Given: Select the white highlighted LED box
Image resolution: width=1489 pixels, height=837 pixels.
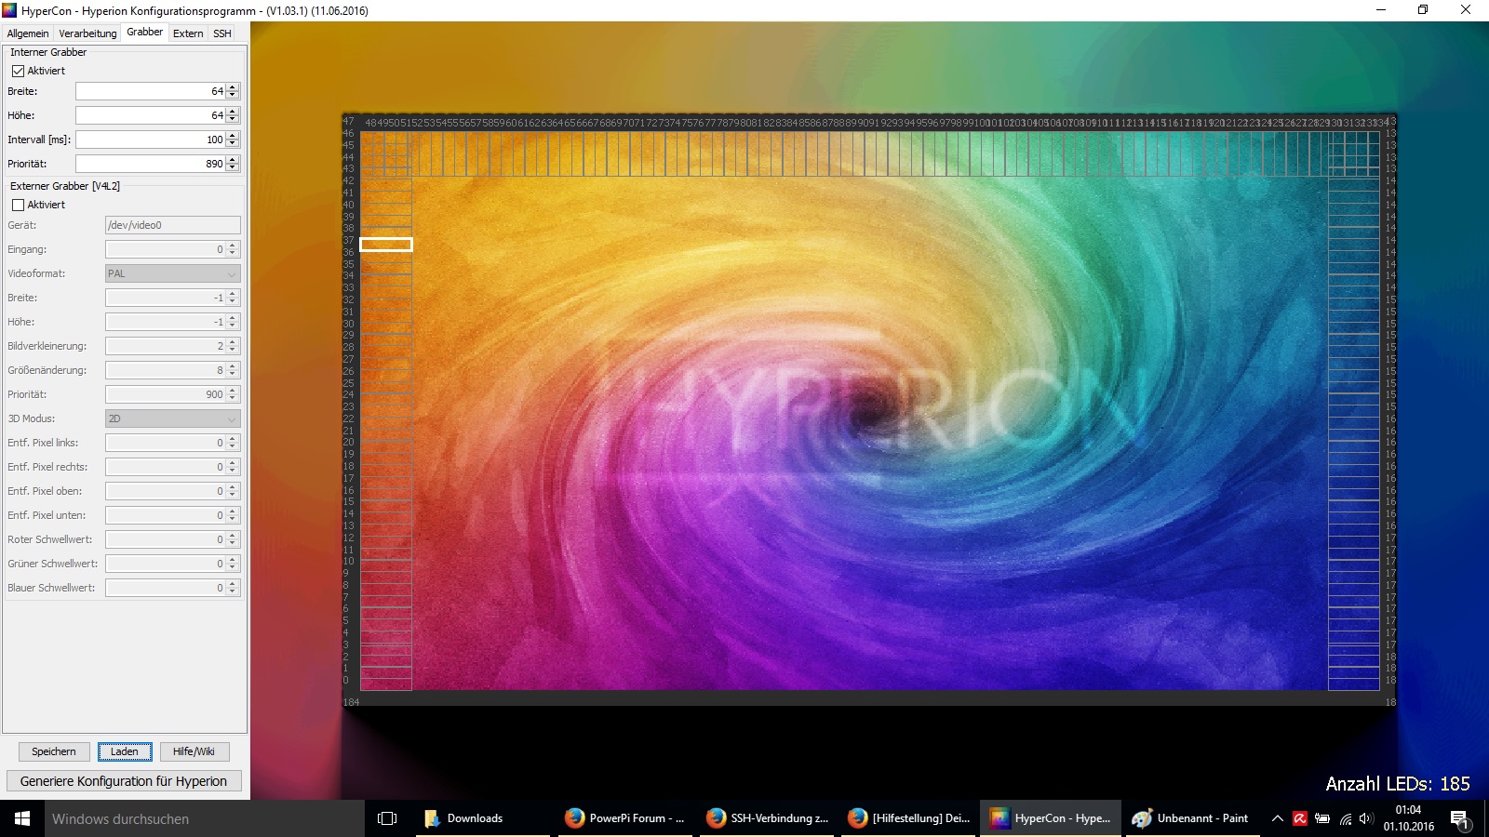Looking at the screenshot, I should (386, 245).
